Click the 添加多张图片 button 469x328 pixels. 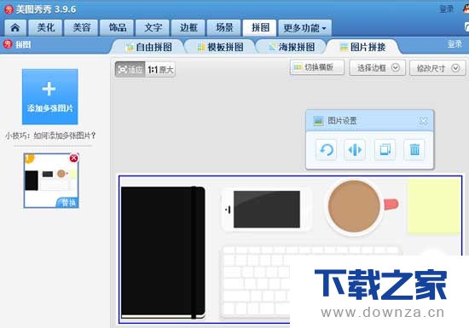[x=50, y=96]
